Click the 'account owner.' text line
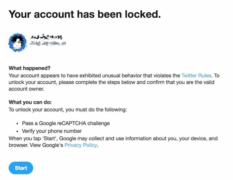Image resolution: width=233 pixels, height=180 pixels. pyautogui.click(x=27, y=89)
